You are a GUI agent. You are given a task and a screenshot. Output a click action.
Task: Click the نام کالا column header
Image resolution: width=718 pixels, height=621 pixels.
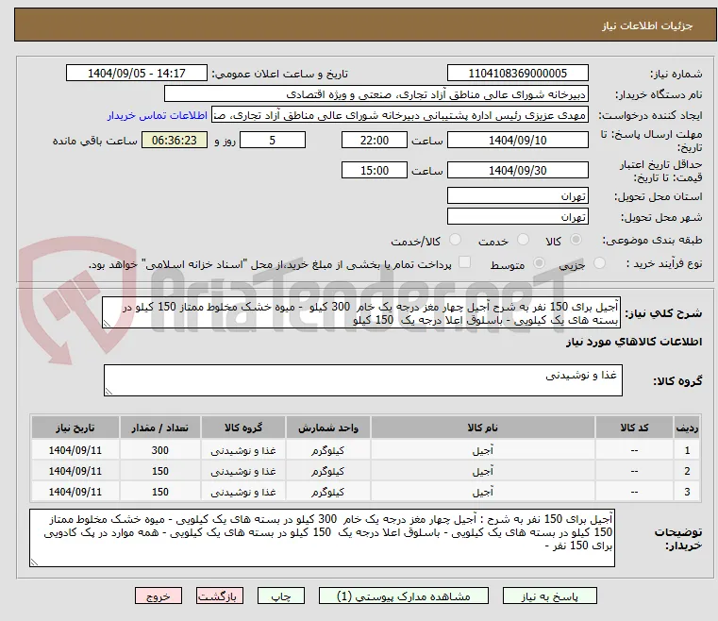tap(483, 428)
